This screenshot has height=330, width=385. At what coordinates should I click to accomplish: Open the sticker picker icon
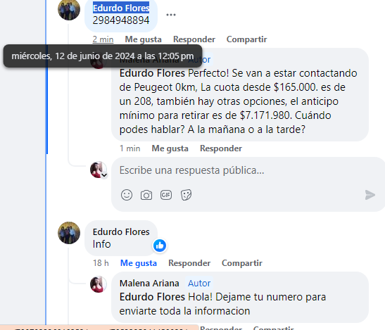[x=186, y=195]
